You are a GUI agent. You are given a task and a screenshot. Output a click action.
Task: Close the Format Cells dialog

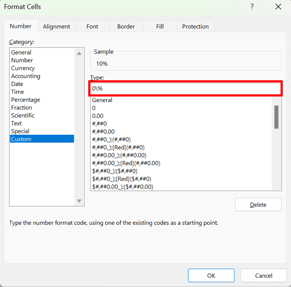pyautogui.click(x=278, y=7)
